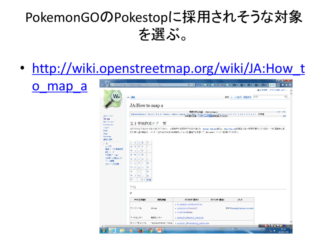Click the 配置 cell in the kana index table
Viewport: 328px width, 246px height.
[x=149, y=180]
